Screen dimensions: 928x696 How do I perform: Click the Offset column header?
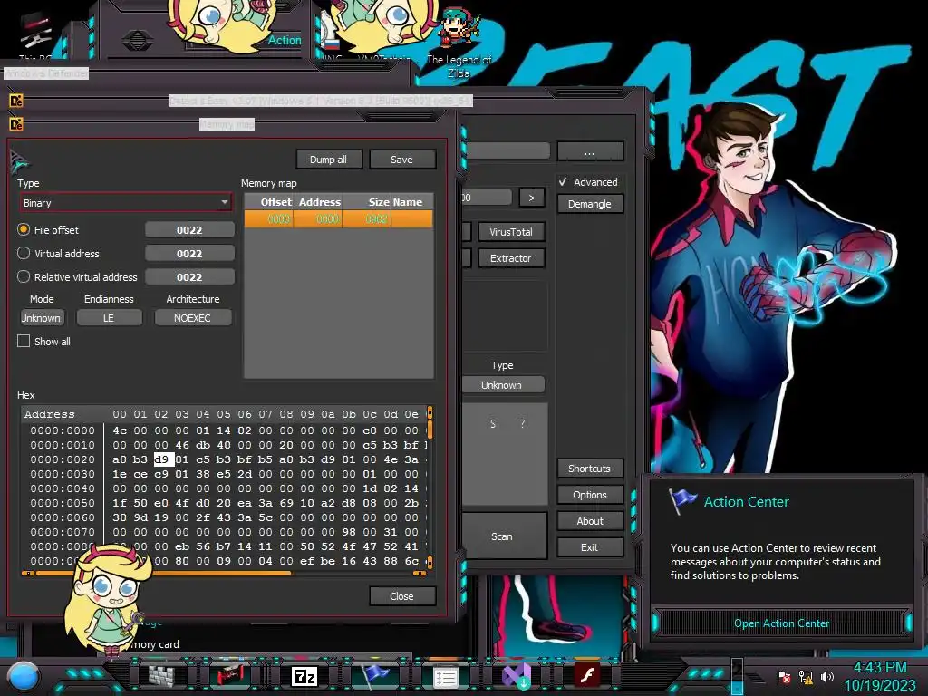tap(268, 202)
